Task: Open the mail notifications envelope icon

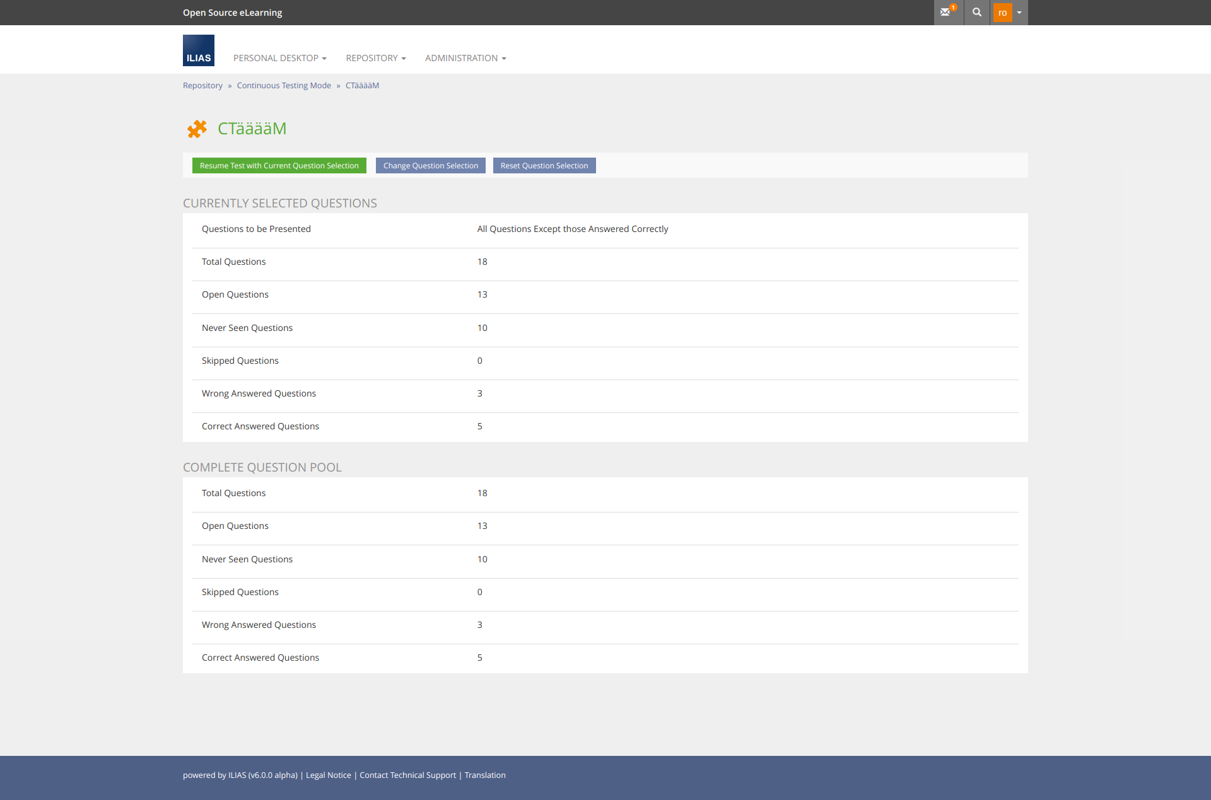Action: [946, 12]
